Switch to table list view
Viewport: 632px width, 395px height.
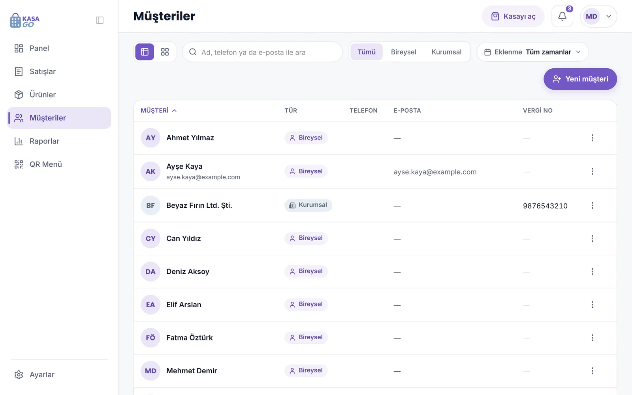pyautogui.click(x=145, y=52)
